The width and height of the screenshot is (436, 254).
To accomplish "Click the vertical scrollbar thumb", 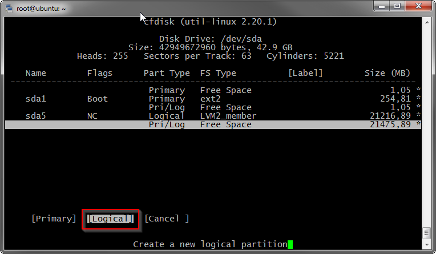I will pos(427,233).
